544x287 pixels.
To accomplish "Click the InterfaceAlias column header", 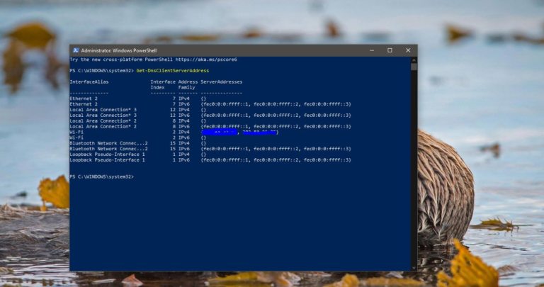I will (x=89, y=82).
